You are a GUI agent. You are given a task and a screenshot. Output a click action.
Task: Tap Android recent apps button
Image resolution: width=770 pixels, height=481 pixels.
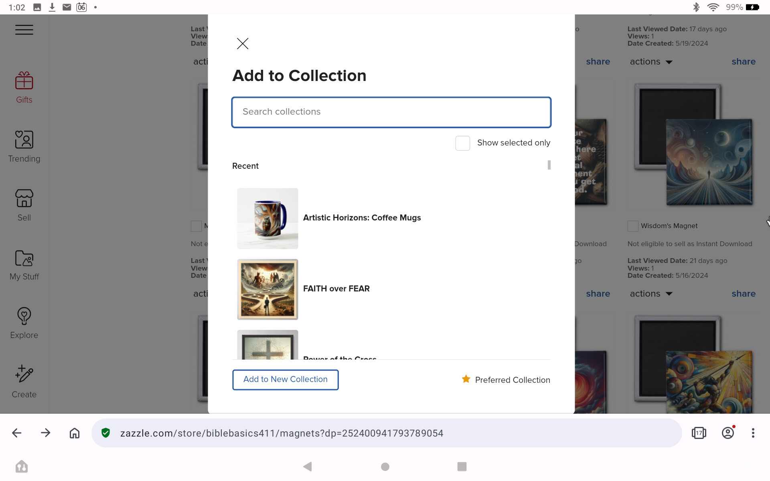pyautogui.click(x=462, y=467)
